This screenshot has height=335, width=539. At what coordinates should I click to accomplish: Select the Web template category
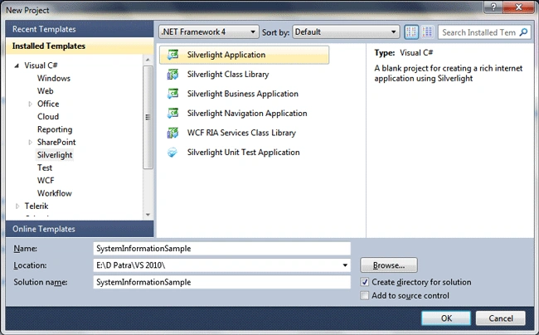click(45, 91)
